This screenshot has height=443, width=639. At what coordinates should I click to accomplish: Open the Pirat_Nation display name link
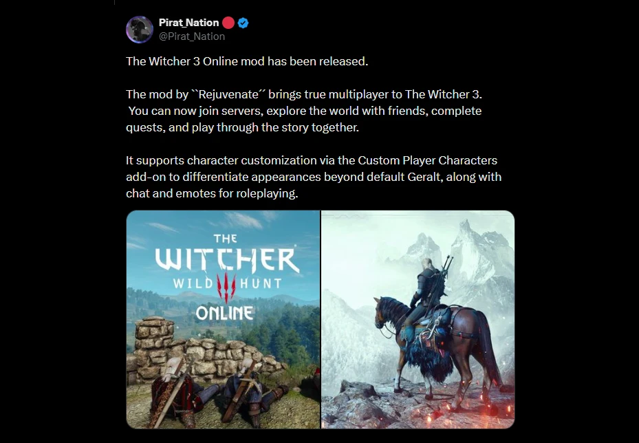click(x=188, y=23)
